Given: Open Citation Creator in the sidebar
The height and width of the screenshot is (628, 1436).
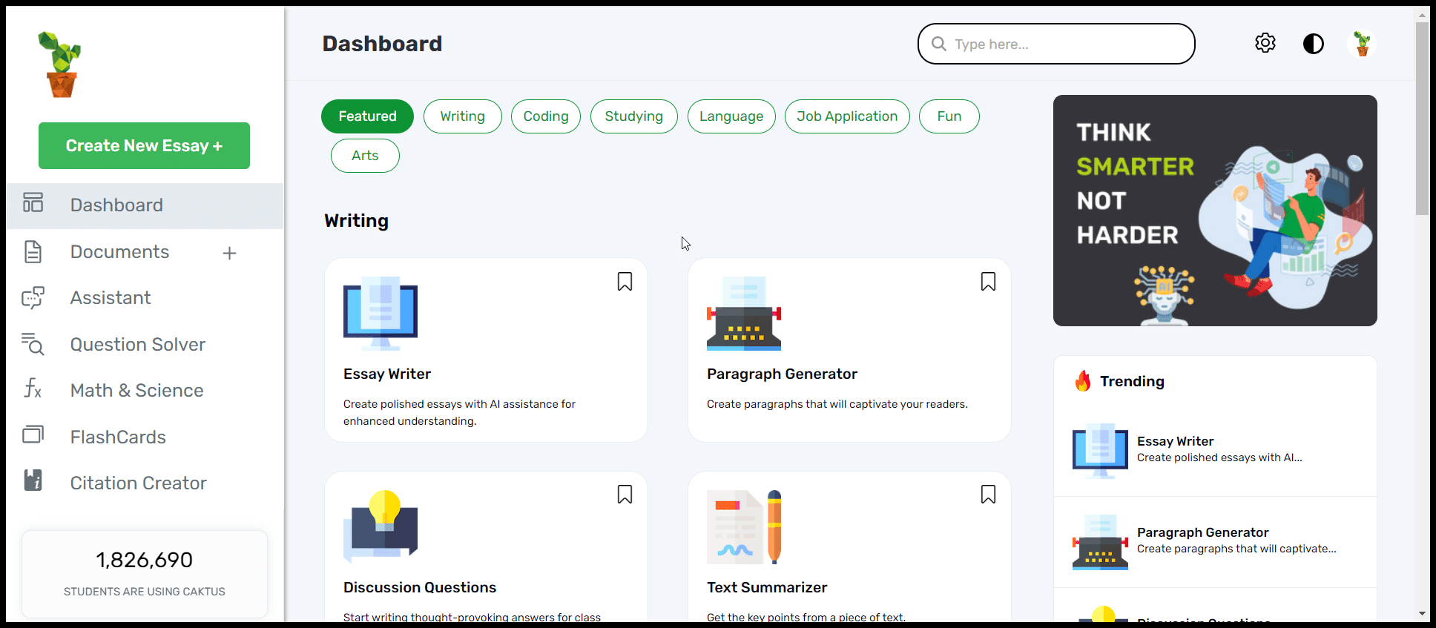Looking at the screenshot, I should 138,483.
